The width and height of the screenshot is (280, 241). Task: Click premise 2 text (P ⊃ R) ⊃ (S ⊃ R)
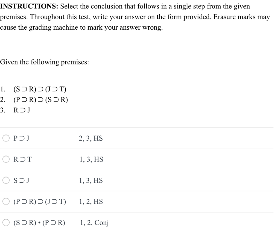click(40, 100)
